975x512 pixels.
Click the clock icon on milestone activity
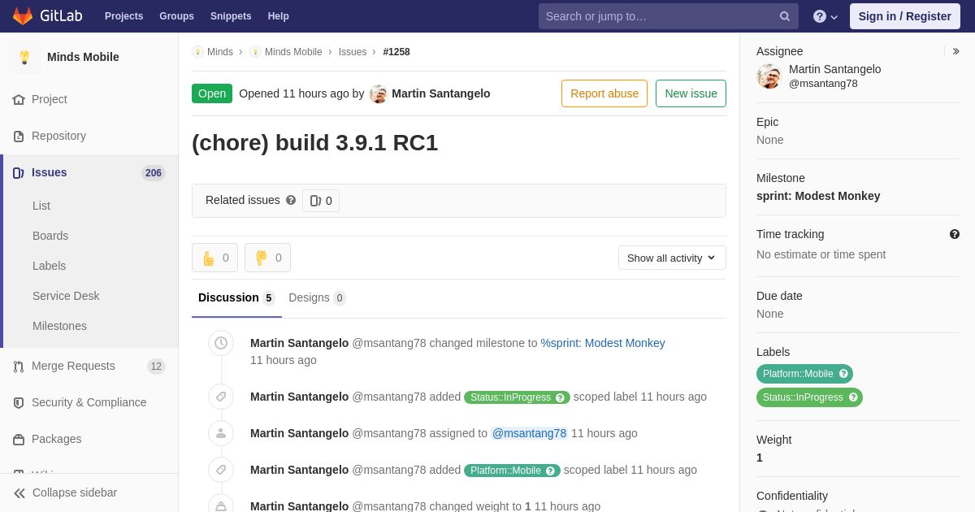tap(221, 343)
